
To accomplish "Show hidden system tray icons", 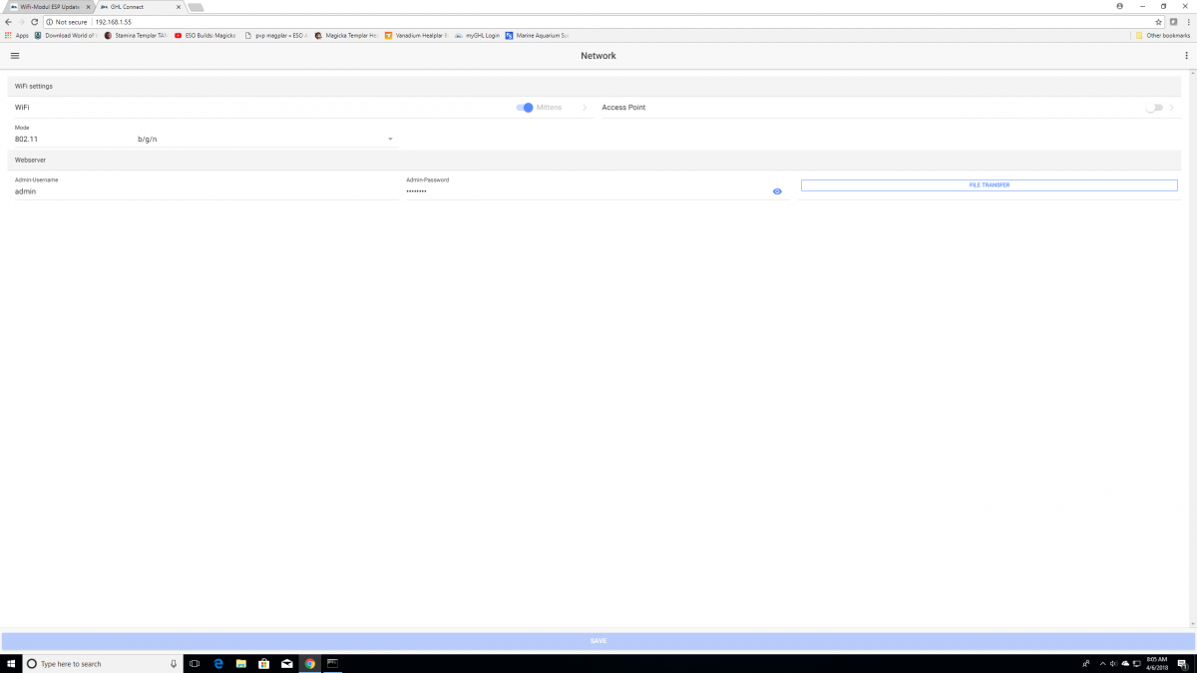I will point(1102,663).
